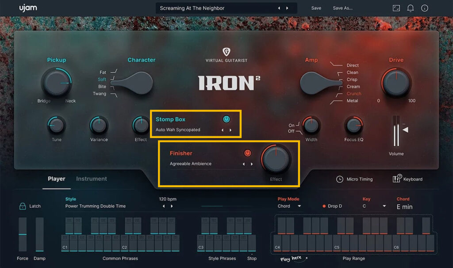Click the Force slider
The width and height of the screenshot is (453, 268).
coord(23,234)
